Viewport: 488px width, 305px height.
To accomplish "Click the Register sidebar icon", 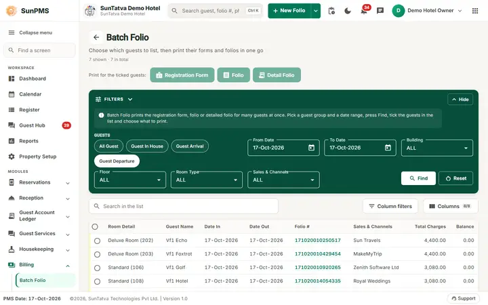I will pyautogui.click(x=12, y=110).
